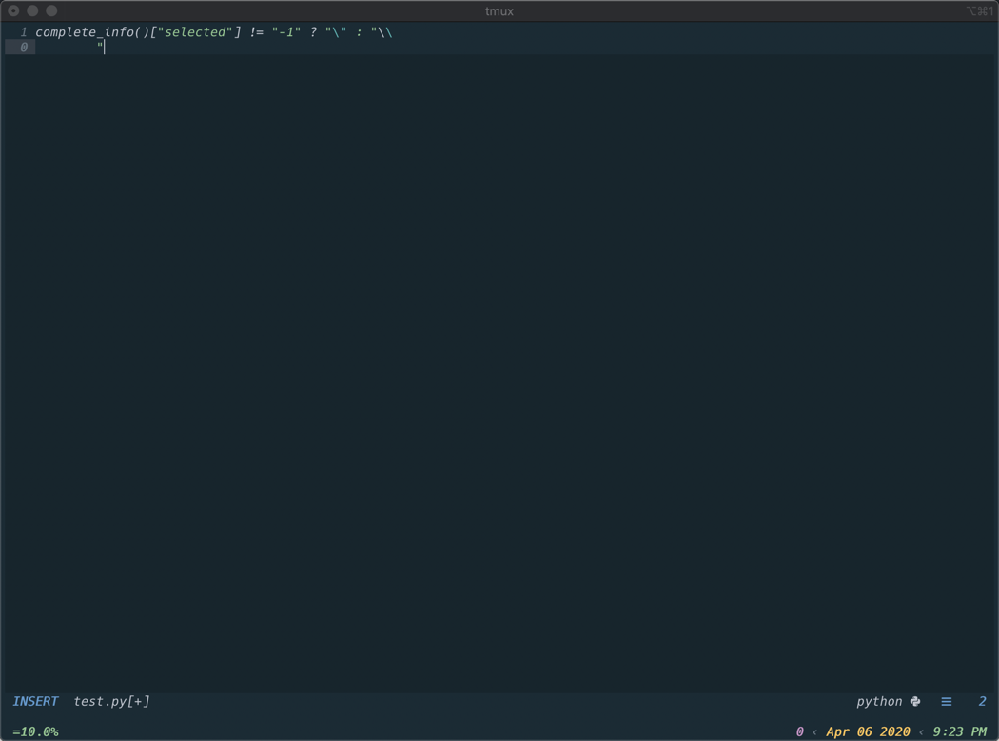Click the Python logo icon in statusline
999x741 pixels.
coord(915,701)
